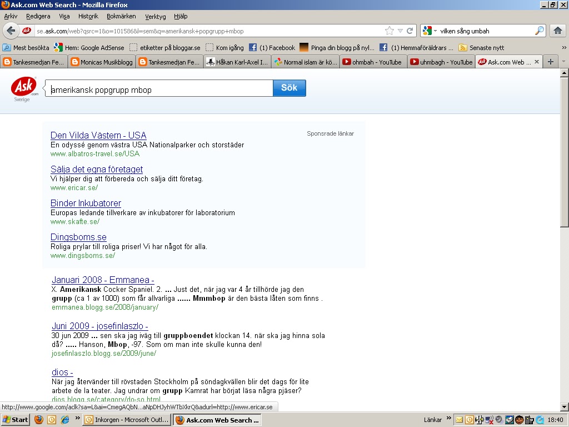Image resolution: width=569 pixels, height=427 pixels.
Task: Open Hem: Google AdSense bookmark
Action: (89, 48)
